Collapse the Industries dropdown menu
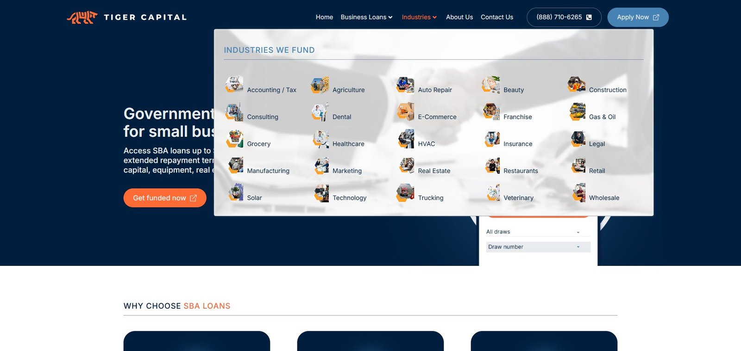The height and width of the screenshot is (351, 741). [419, 17]
